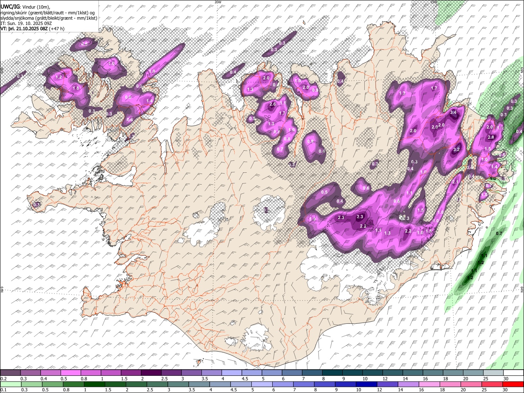Click the 1.8 value in the Westfjords
This screenshot has height=393, width=524.
point(76,88)
